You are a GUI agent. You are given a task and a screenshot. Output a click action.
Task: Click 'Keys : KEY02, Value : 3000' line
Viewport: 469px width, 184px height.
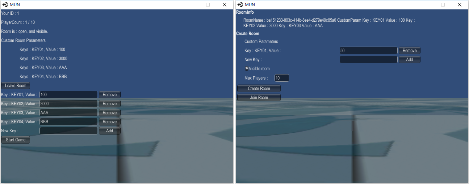[x=43, y=59]
